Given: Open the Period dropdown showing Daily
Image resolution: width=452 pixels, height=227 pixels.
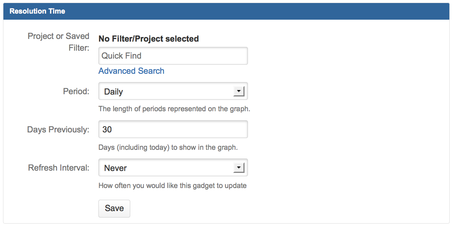Looking at the screenshot, I should (167, 92).
